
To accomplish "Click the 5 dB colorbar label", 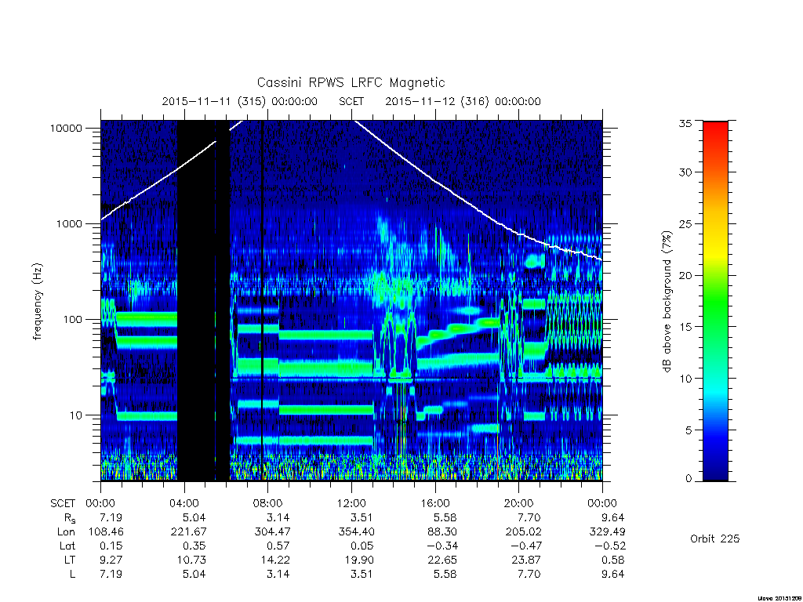I will [x=689, y=430].
